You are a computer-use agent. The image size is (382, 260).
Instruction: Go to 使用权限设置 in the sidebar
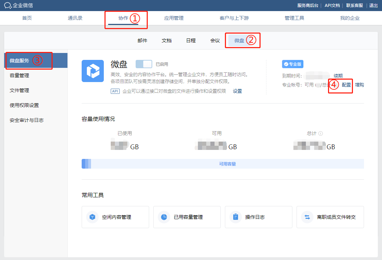pyautogui.click(x=36, y=105)
